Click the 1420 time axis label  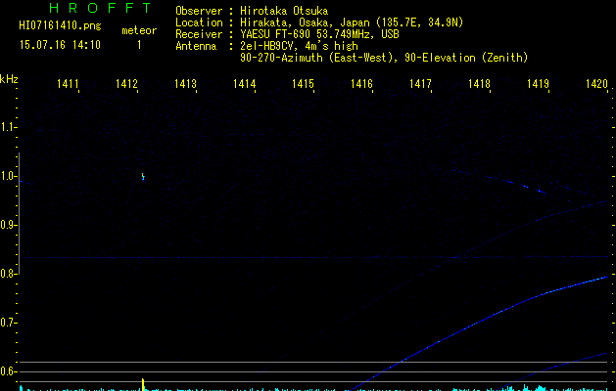coord(596,84)
